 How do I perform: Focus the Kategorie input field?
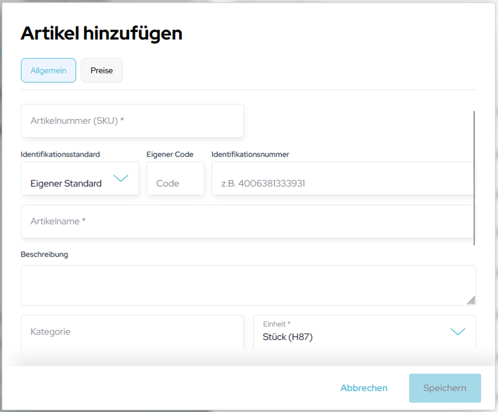coord(132,332)
